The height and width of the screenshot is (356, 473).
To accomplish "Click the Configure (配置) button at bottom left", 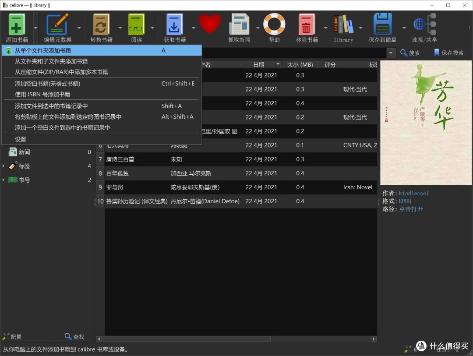I will coord(12,337).
